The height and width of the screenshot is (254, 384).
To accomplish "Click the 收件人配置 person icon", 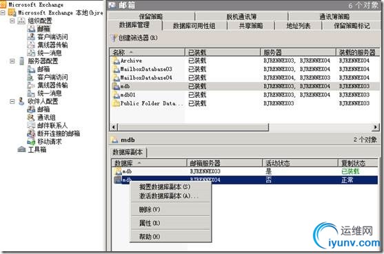I will (x=21, y=101).
